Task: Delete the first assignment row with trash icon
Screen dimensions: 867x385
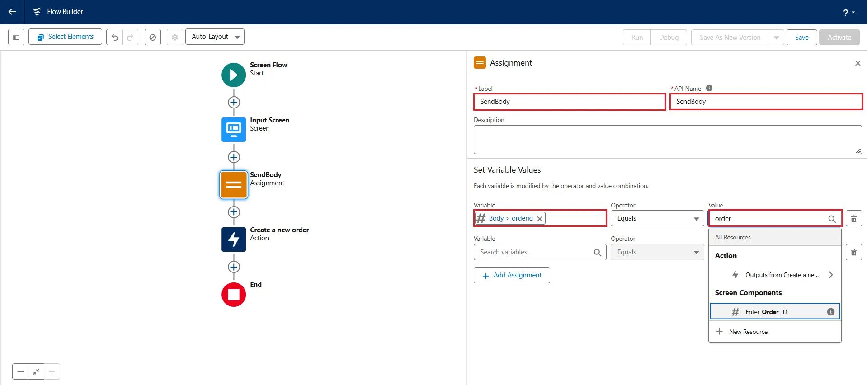Action: 853,219
